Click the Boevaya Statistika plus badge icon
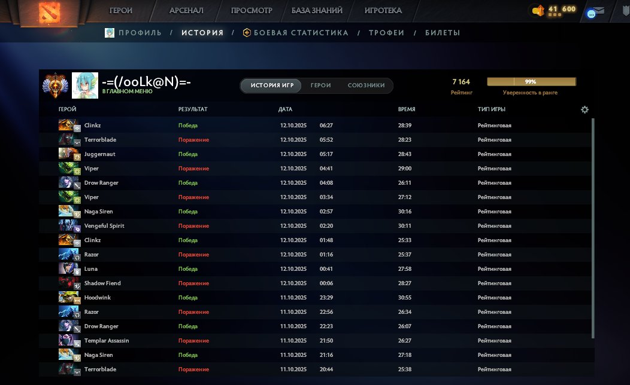Image resolution: width=630 pixels, height=385 pixels. click(247, 33)
